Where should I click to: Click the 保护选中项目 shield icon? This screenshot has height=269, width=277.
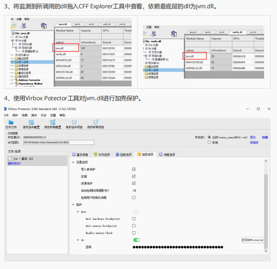(74, 122)
